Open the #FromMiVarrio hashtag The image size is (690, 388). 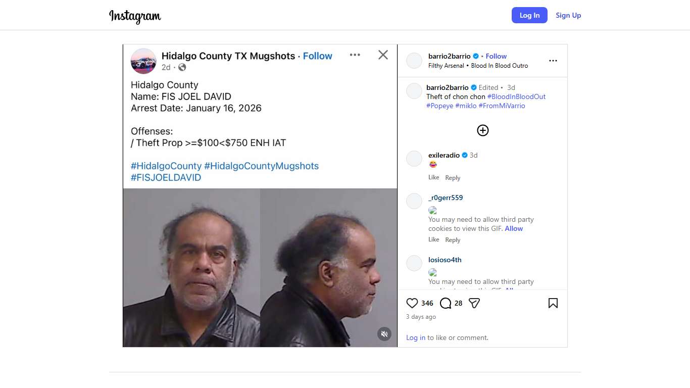coord(502,106)
